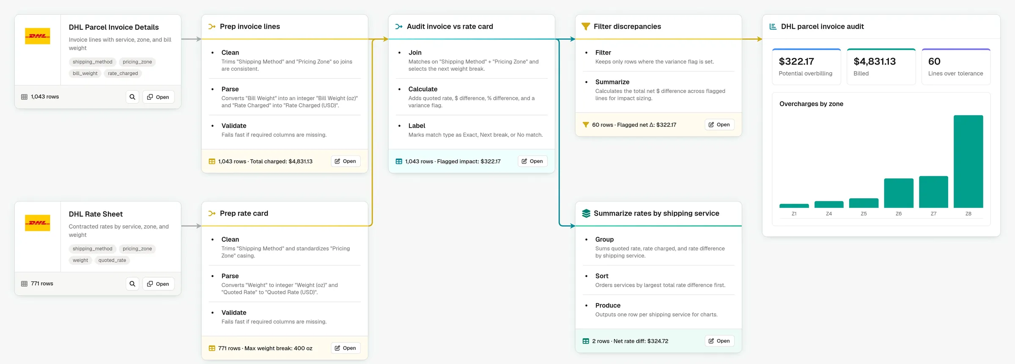The width and height of the screenshot is (1015, 364).
Task: Open the Prep invoice lines step
Action: pos(346,161)
